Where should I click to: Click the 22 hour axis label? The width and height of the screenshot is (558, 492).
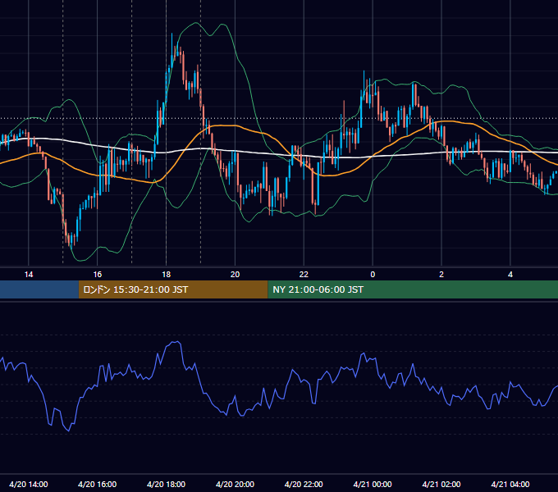point(304,275)
